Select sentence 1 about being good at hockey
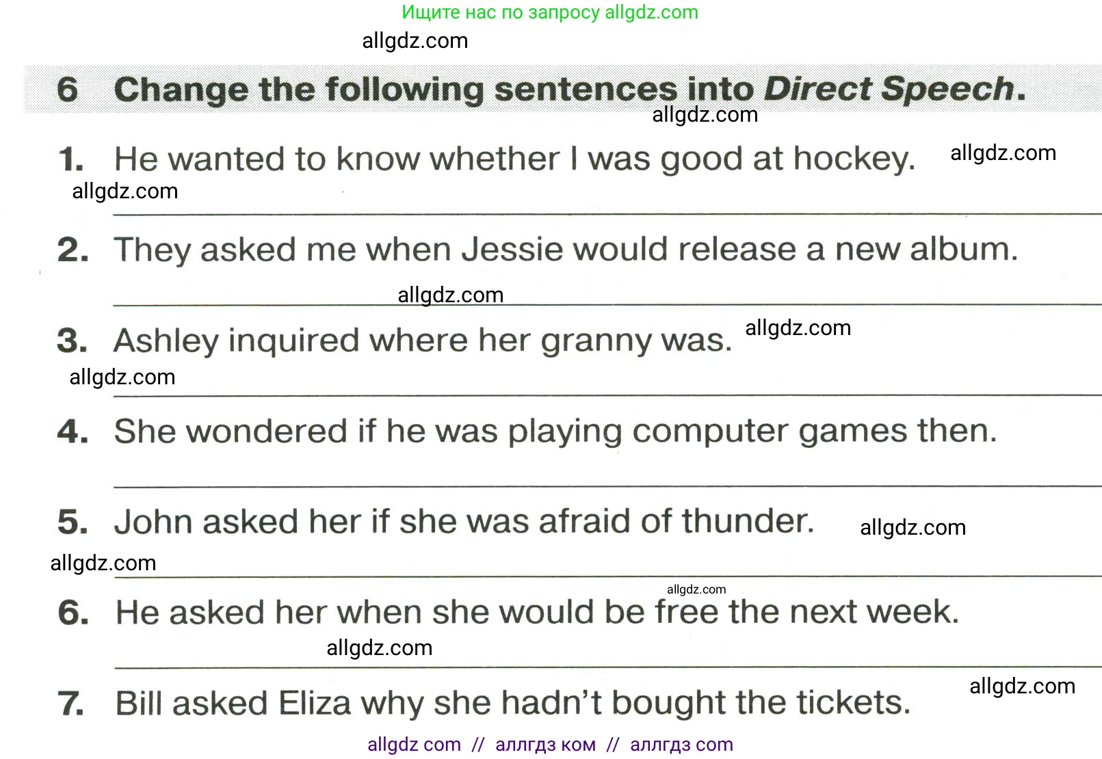Screen dimensions: 1102x759 [x=514, y=159]
